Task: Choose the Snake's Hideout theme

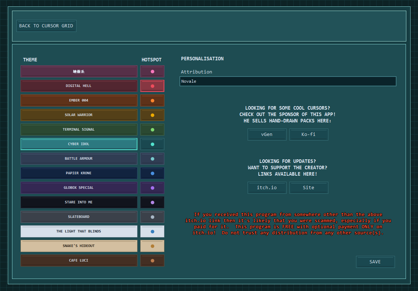Action: (x=79, y=246)
